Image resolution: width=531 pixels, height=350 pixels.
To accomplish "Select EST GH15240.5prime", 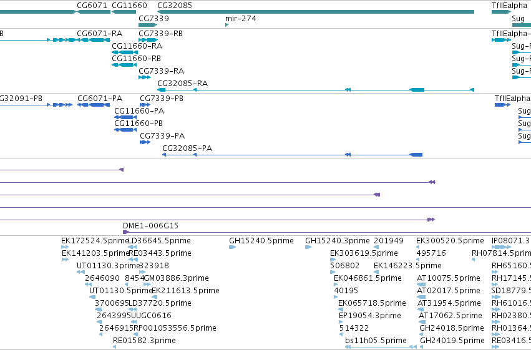I will 261,241.
